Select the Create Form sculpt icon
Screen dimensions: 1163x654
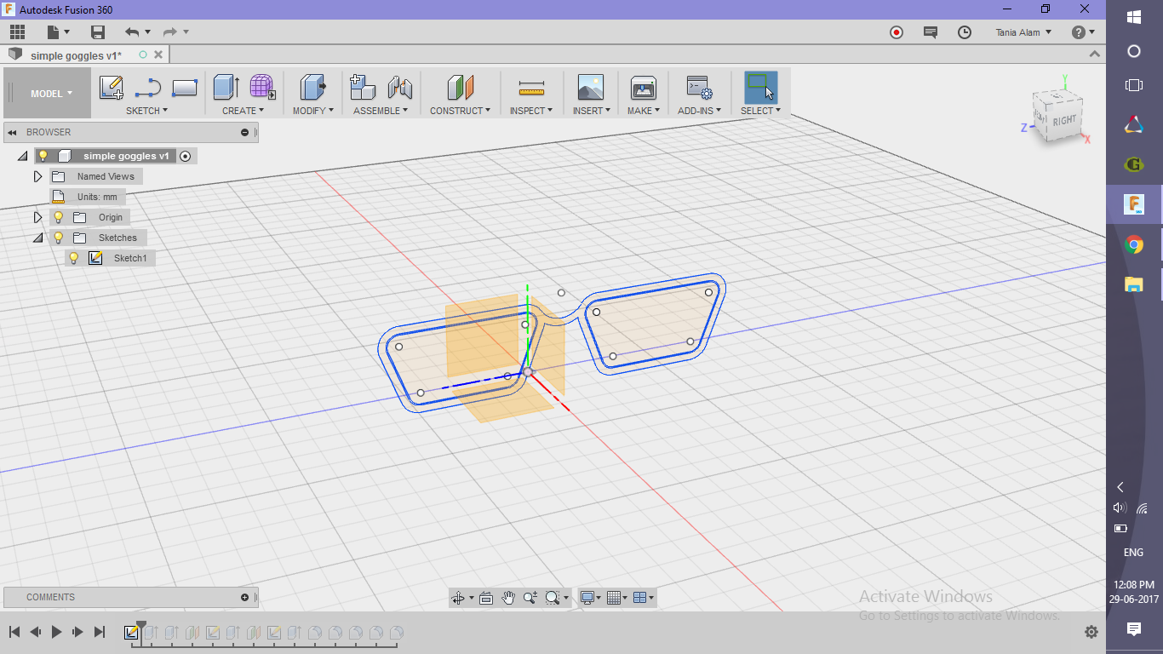[262, 87]
